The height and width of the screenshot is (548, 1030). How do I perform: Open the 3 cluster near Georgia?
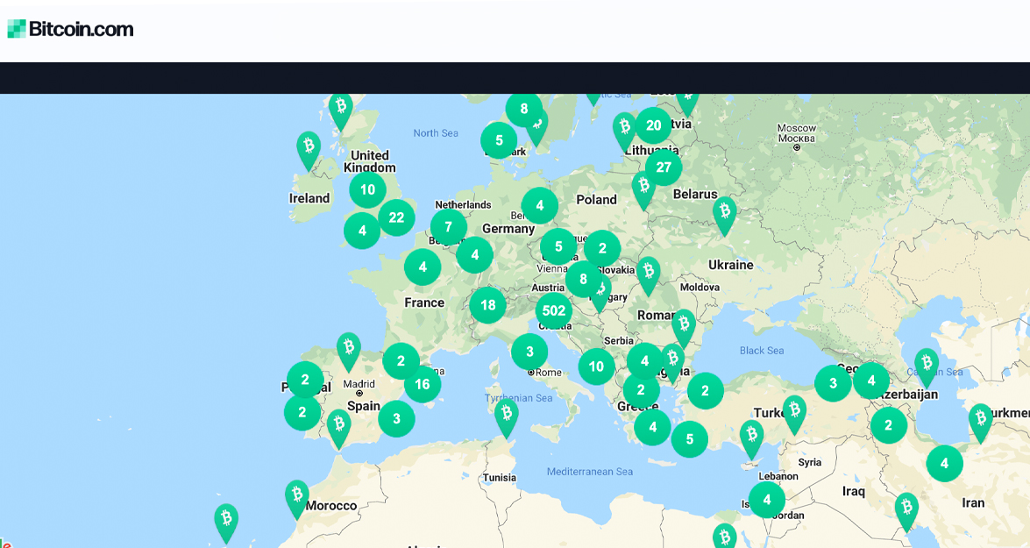pyautogui.click(x=833, y=383)
